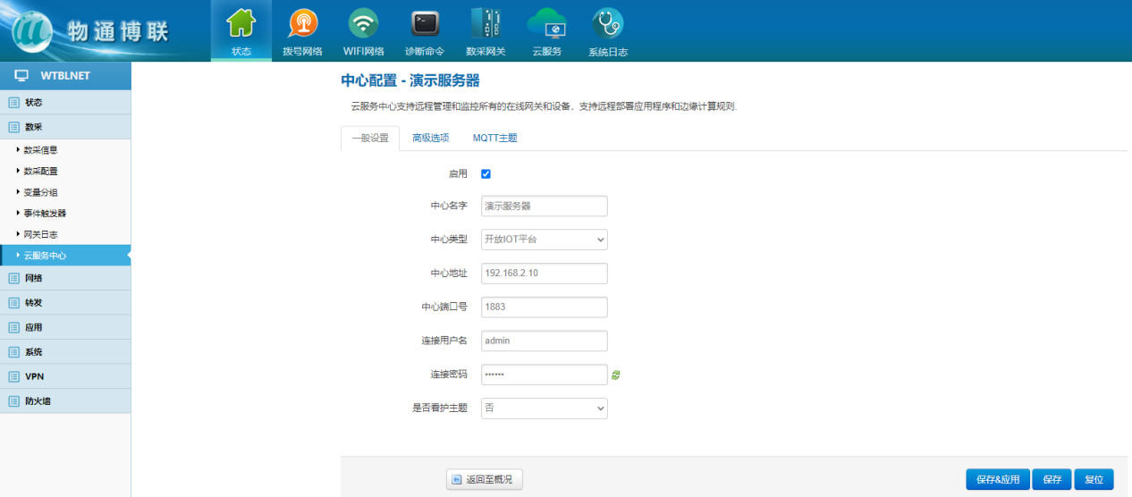The height and width of the screenshot is (497, 1132).
Task: Click the 状态 home icon in top bar
Action: [x=241, y=24]
